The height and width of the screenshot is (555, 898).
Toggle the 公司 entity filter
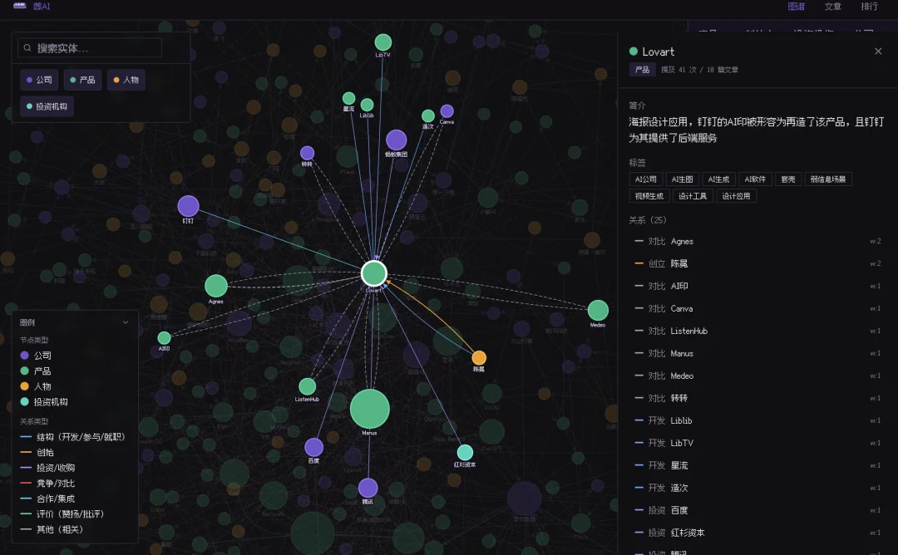(39, 81)
